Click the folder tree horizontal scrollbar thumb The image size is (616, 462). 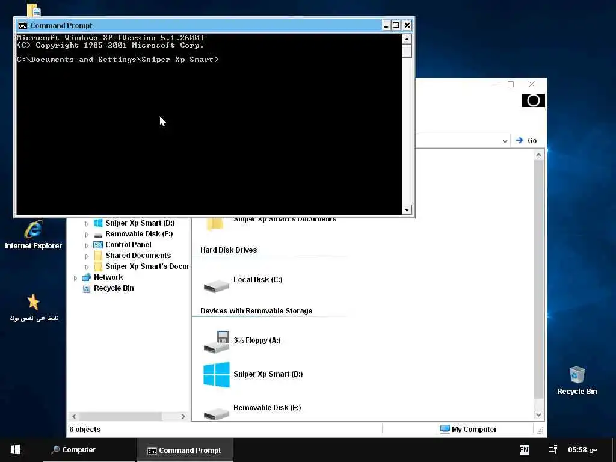120,416
